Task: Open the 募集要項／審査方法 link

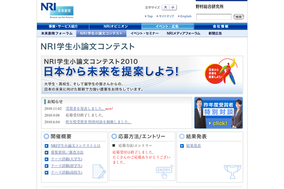Action: coord(67,153)
